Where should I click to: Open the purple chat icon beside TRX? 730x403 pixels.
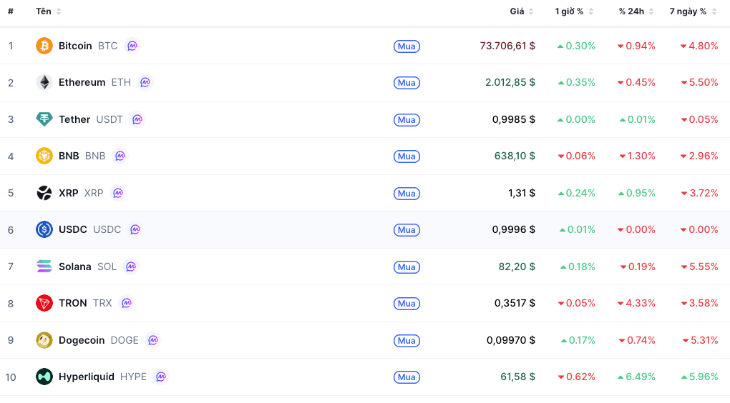pos(127,303)
